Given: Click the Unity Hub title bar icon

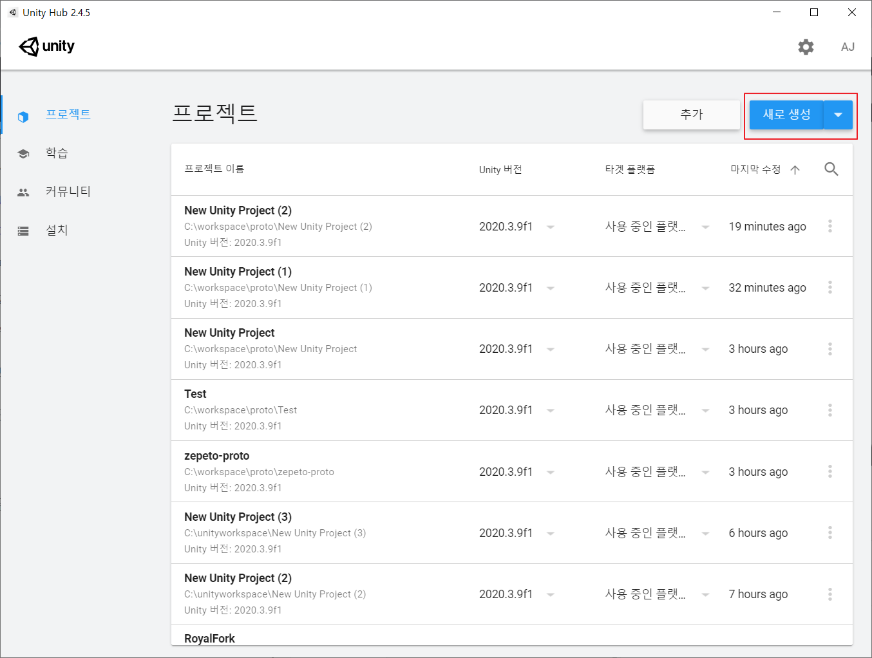Looking at the screenshot, I should (x=12, y=12).
